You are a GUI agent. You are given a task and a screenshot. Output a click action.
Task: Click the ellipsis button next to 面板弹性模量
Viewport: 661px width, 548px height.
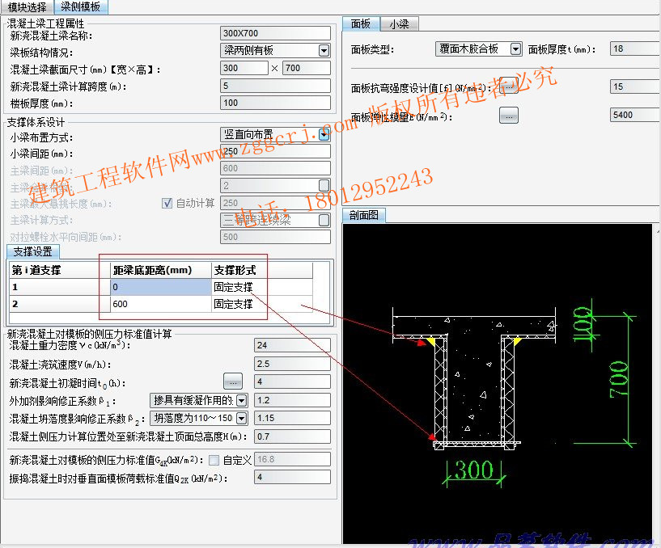pos(508,116)
